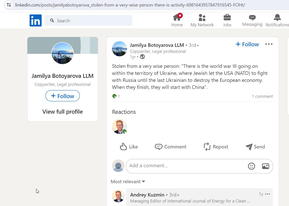Open Andrey Kuzmin profile name link
This screenshot has height=206, width=289.
click(x=147, y=194)
